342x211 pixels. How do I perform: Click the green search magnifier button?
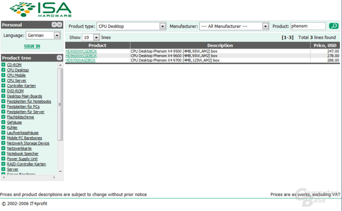pos(333,26)
